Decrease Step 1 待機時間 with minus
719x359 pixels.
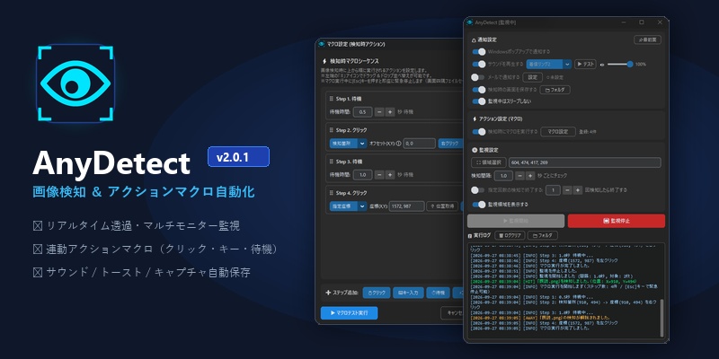coord(379,111)
